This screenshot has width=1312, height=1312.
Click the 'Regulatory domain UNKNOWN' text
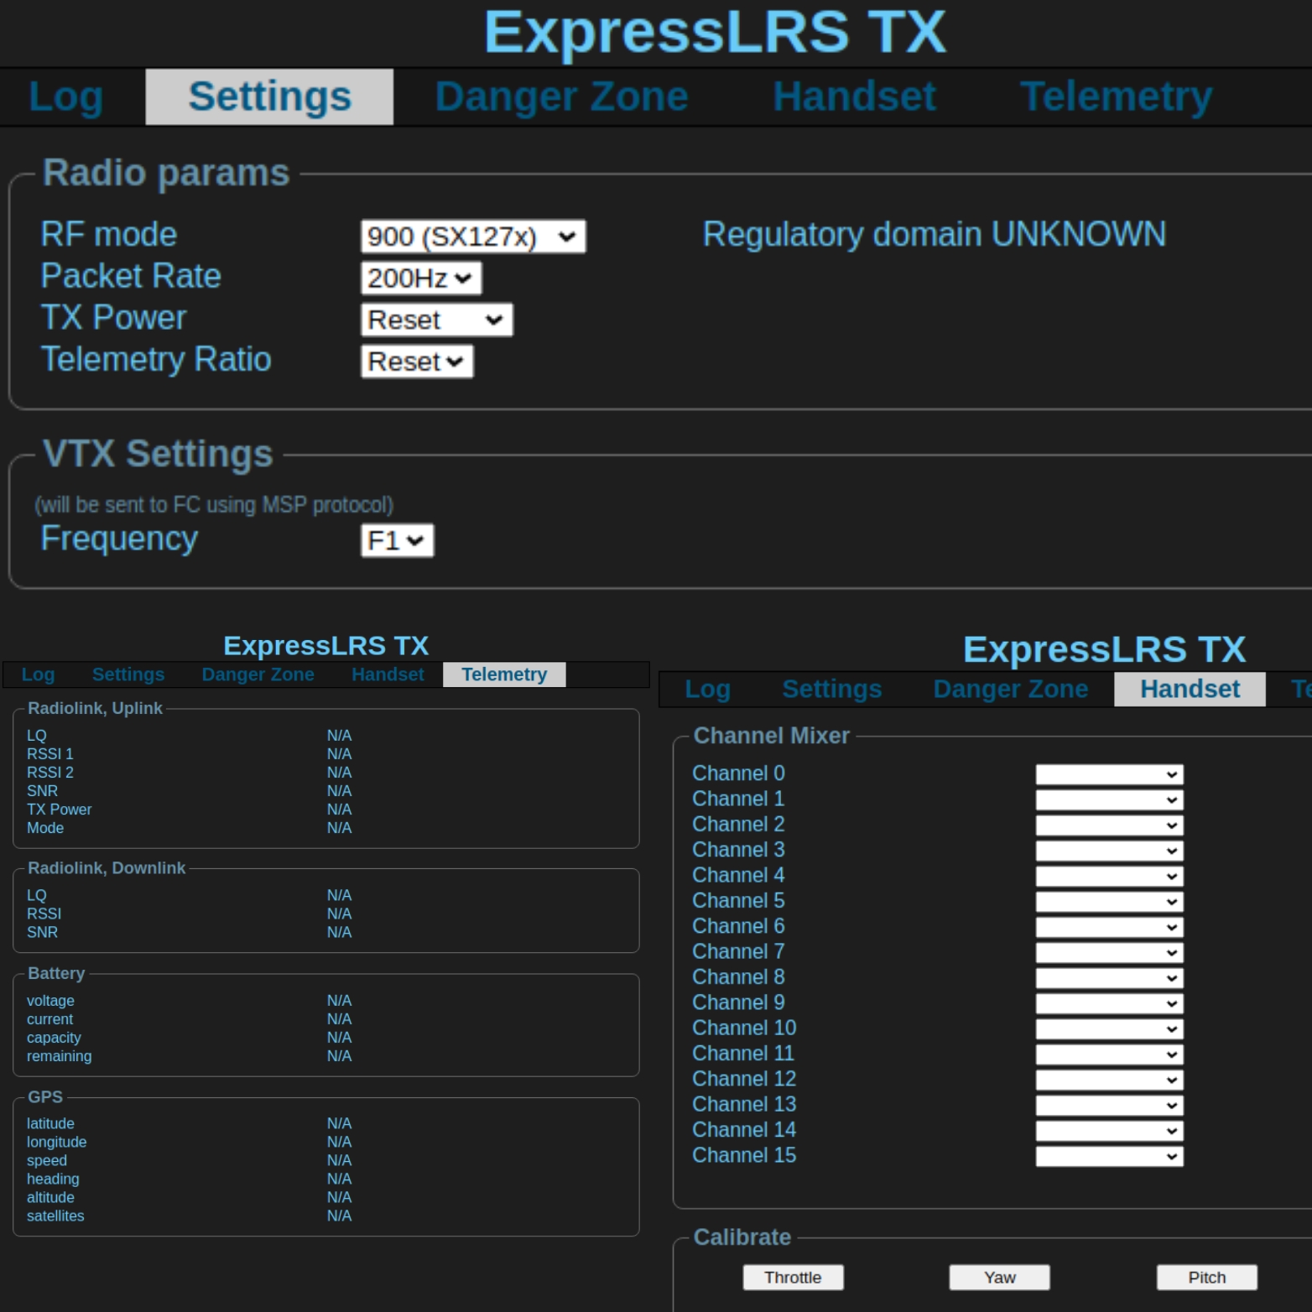pos(934,235)
